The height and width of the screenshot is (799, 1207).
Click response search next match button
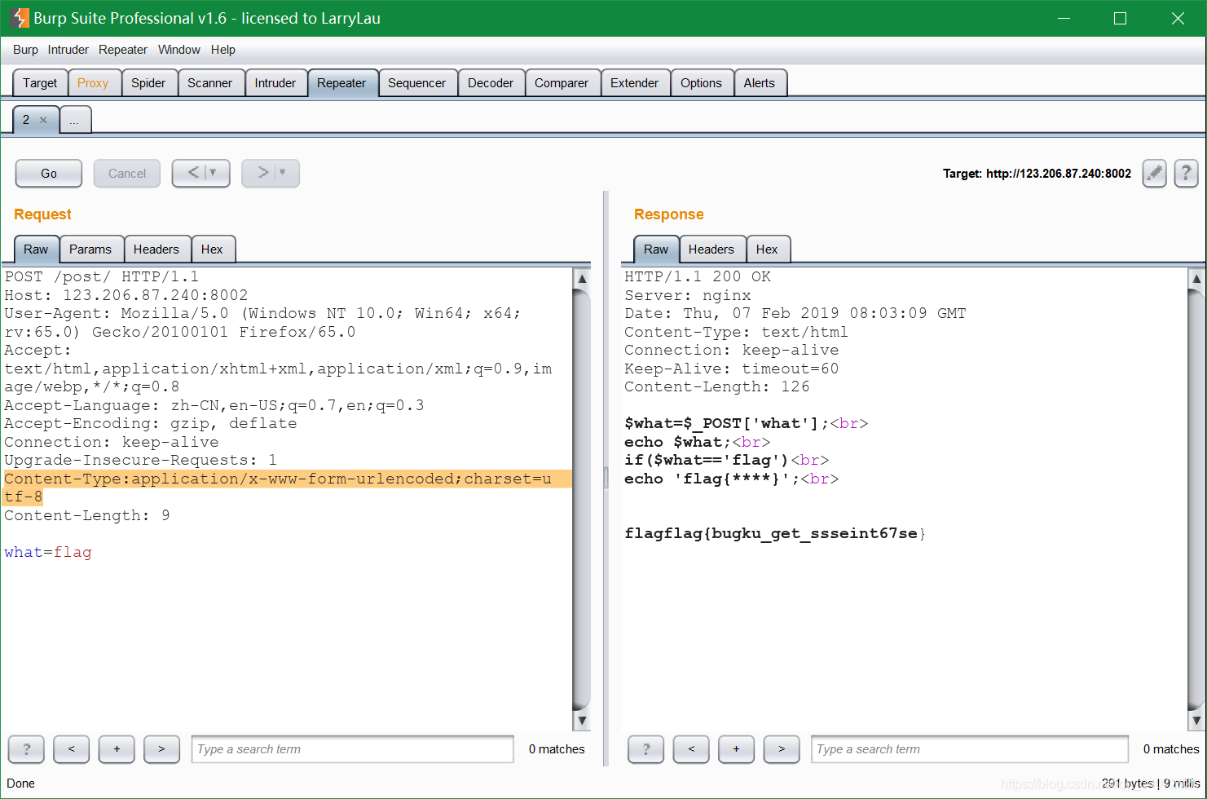(782, 748)
